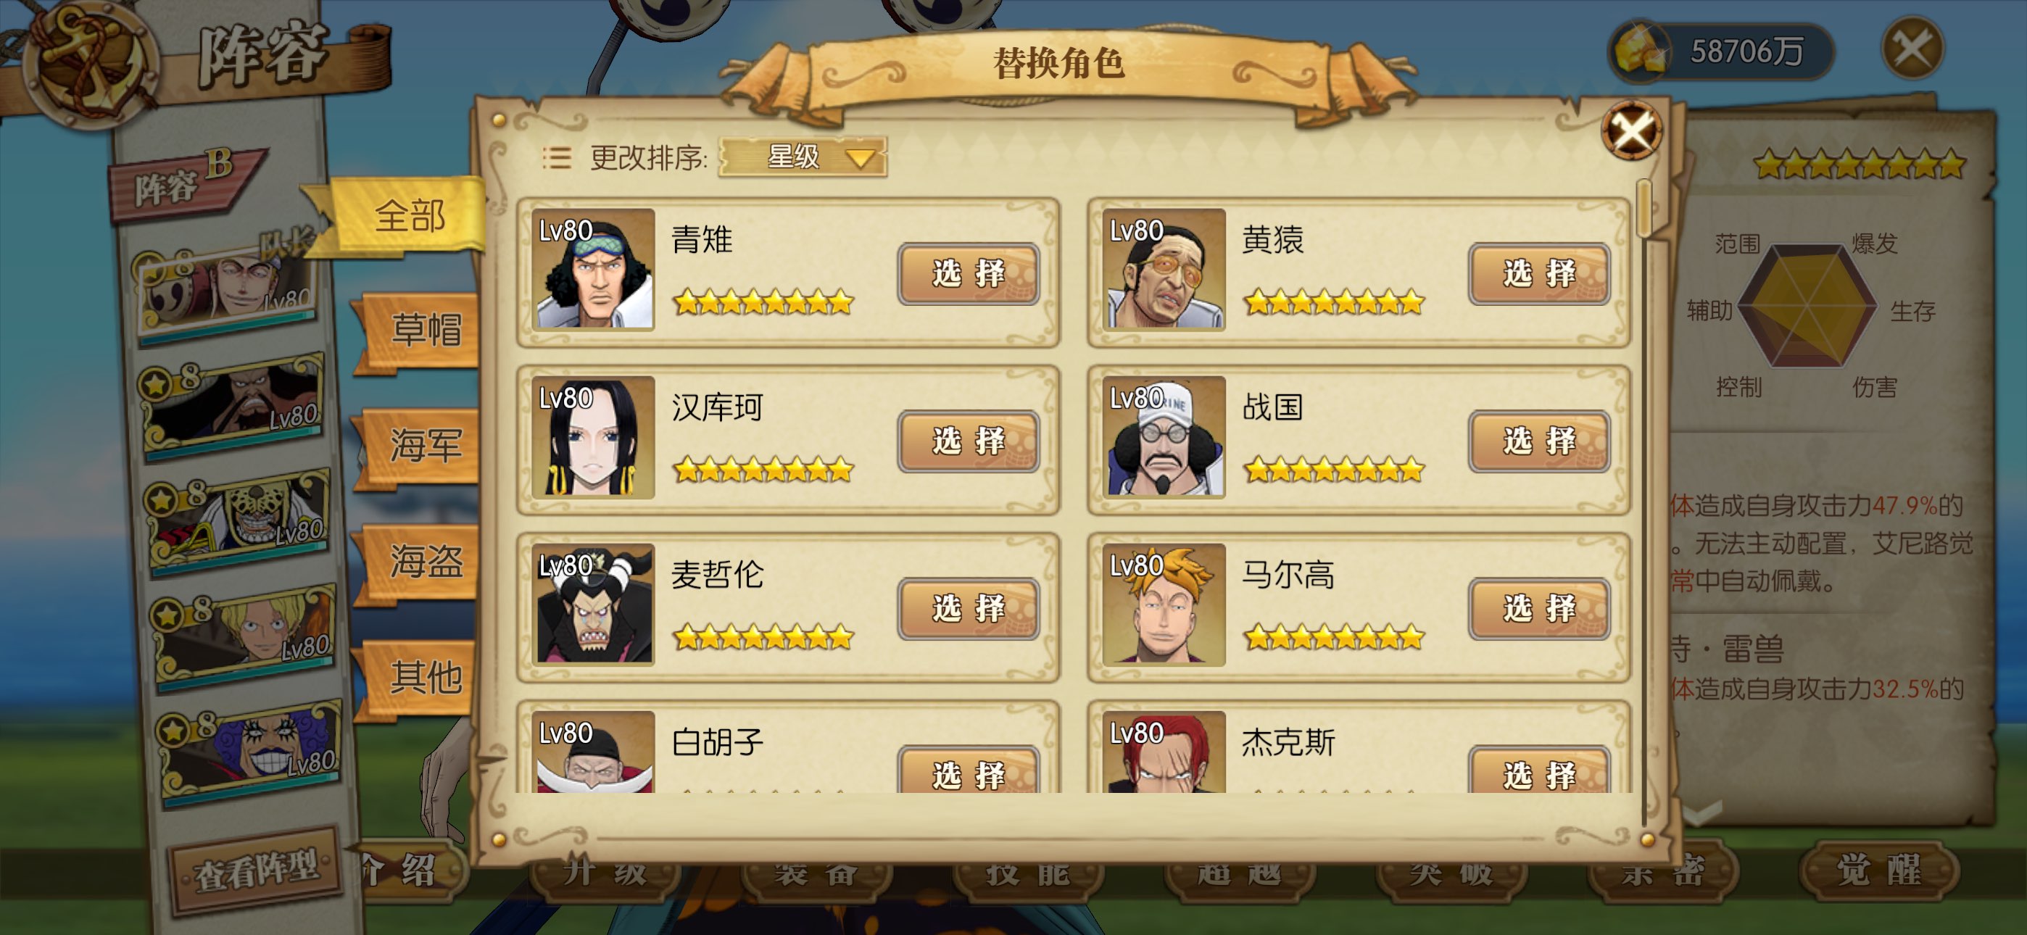Choose 青雉 with its 选择 button
The height and width of the screenshot is (935, 2027).
click(968, 274)
